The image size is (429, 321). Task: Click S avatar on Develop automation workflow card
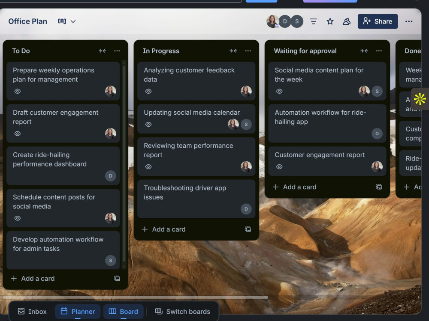pyautogui.click(x=111, y=260)
